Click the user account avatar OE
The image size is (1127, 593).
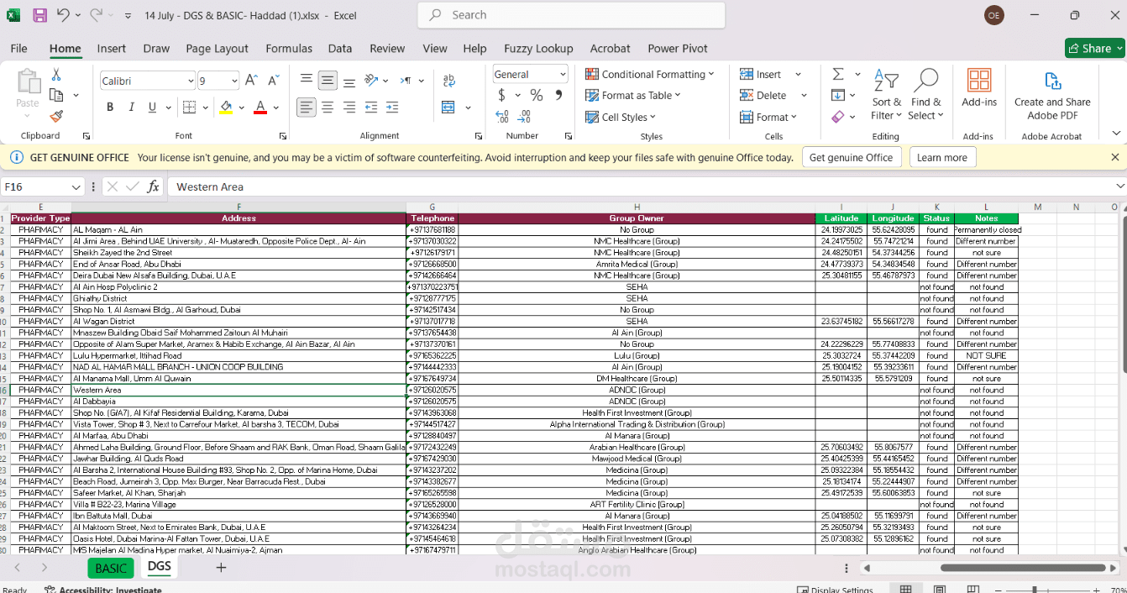point(993,15)
